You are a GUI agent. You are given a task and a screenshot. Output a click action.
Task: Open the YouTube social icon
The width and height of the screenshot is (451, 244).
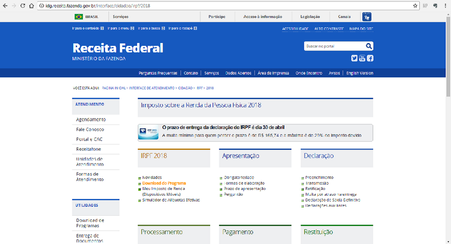[x=362, y=58]
